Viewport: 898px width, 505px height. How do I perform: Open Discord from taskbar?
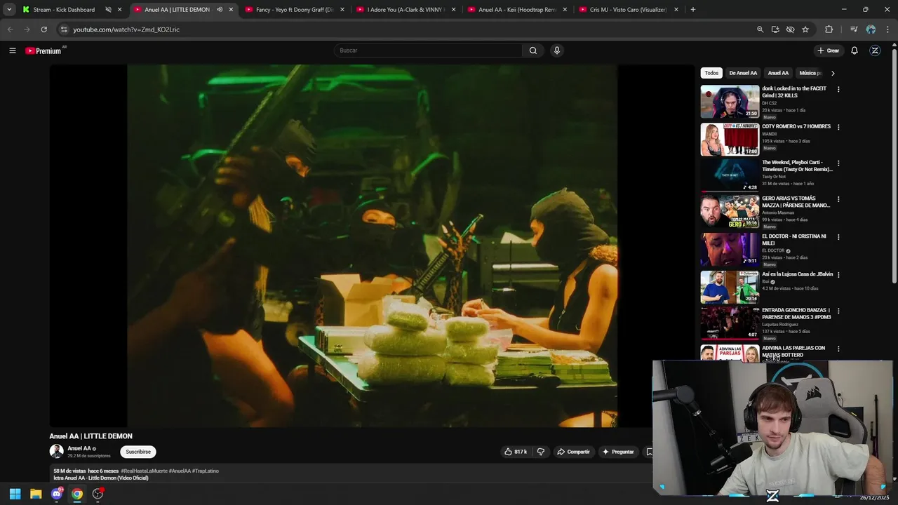click(x=57, y=494)
